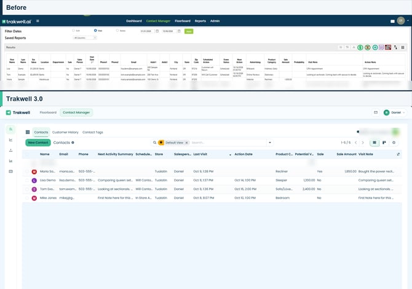This screenshot has width=412, height=289.
Task: Remove the Default View filter chip
Action: [x=186, y=143]
